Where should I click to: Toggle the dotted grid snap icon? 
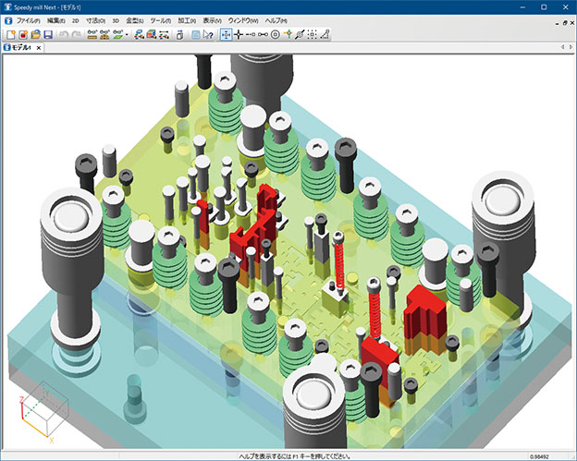(312, 34)
